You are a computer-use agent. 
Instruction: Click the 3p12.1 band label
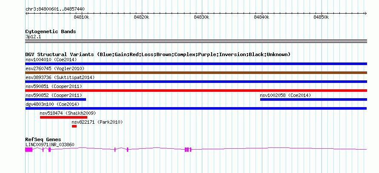33,37
